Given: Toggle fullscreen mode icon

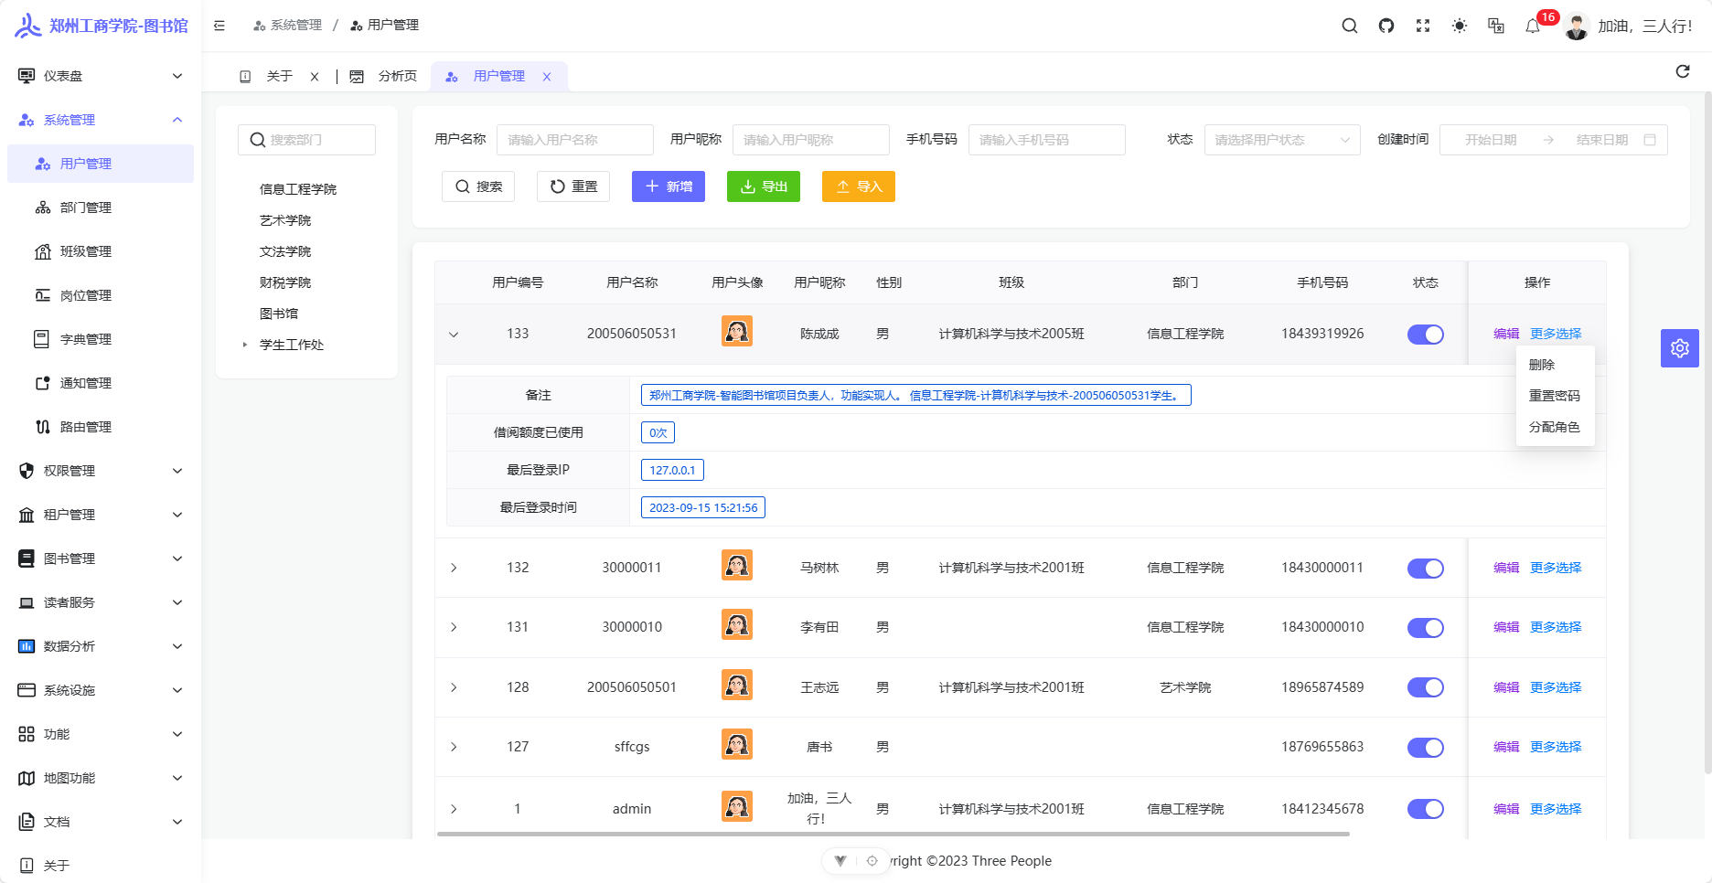Looking at the screenshot, I should tap(1423, 26).
